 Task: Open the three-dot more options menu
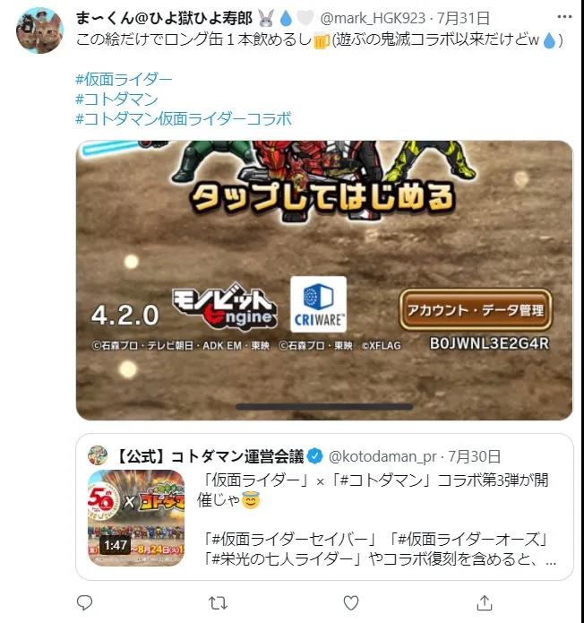point(564,17)
